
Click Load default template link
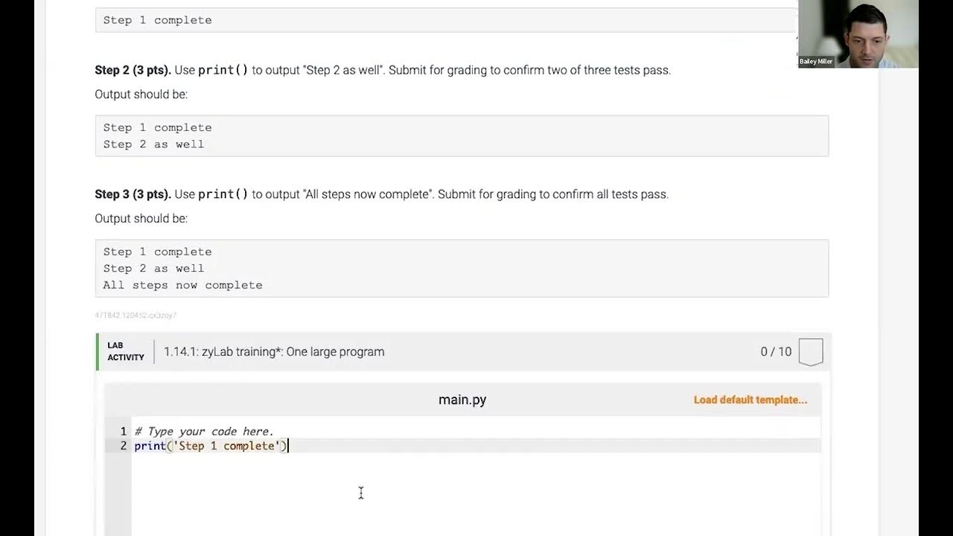(x=750, y=400)
